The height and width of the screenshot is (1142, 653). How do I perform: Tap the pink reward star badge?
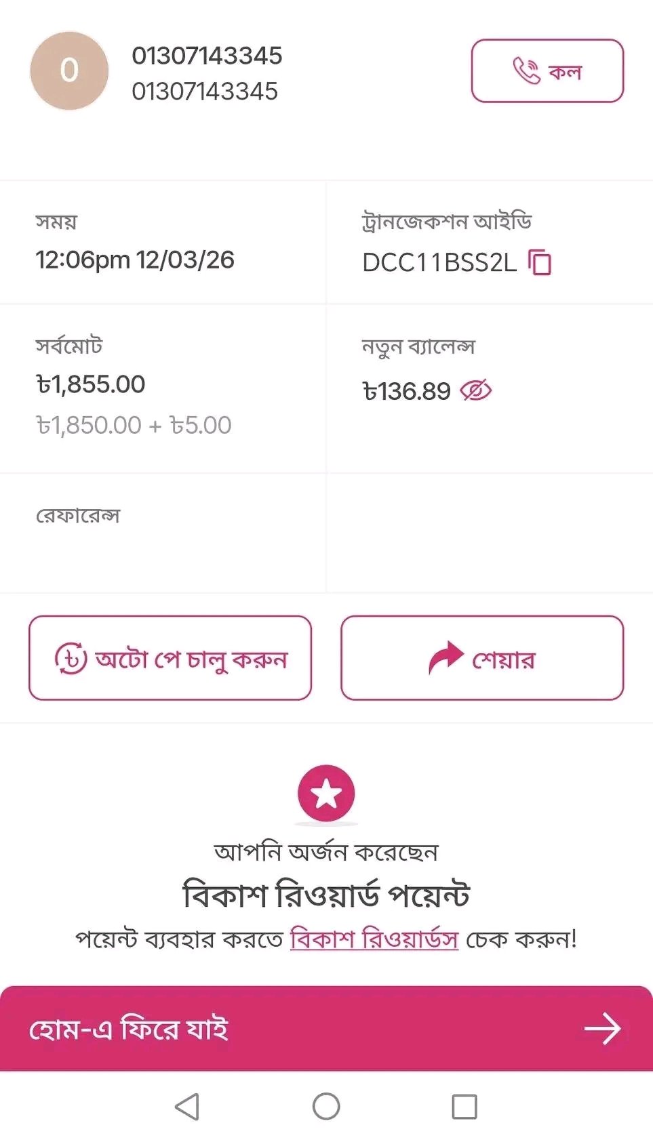click(x=326, y=793)
